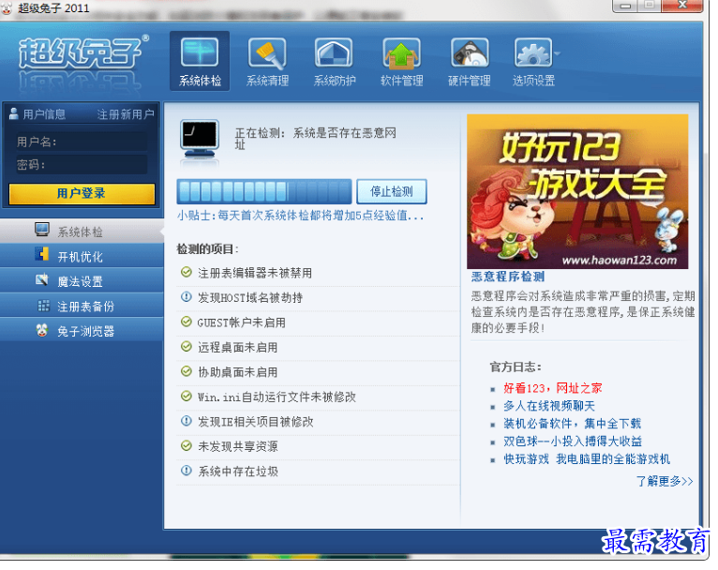Open the 软件管理 green arrow icon
Viewport: 718px width, 570px height.
coord(401,53)
